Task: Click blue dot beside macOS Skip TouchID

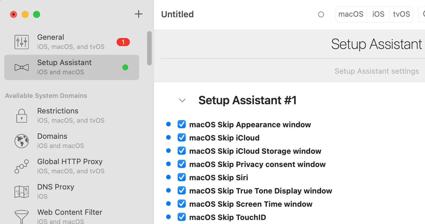Action: (x=169, y=217)
